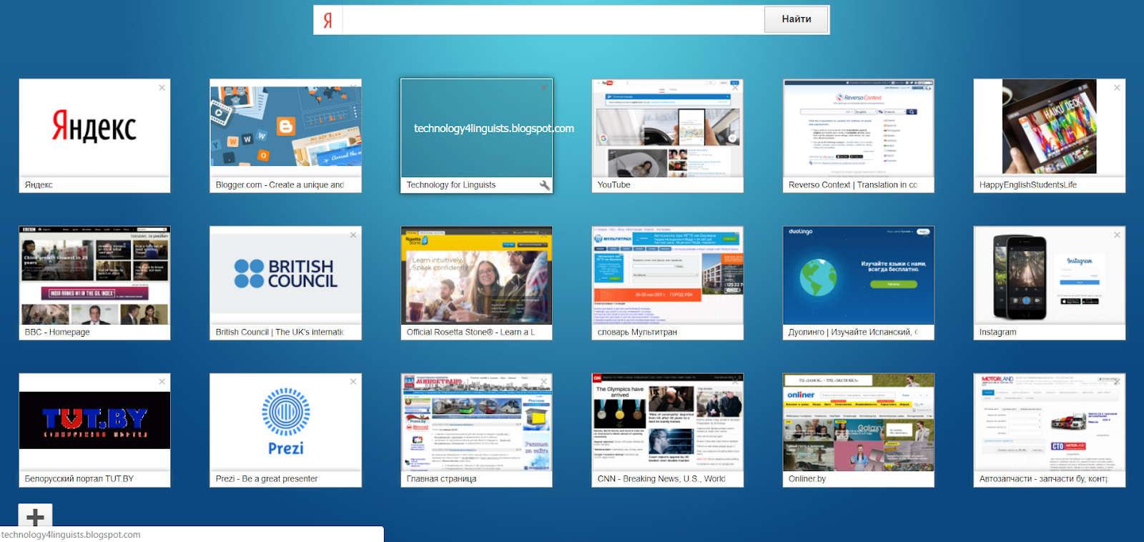Remove the Instagram tile with its X
The width and height of the screenshot is (1144, 542).
[x=1117, y=235]
